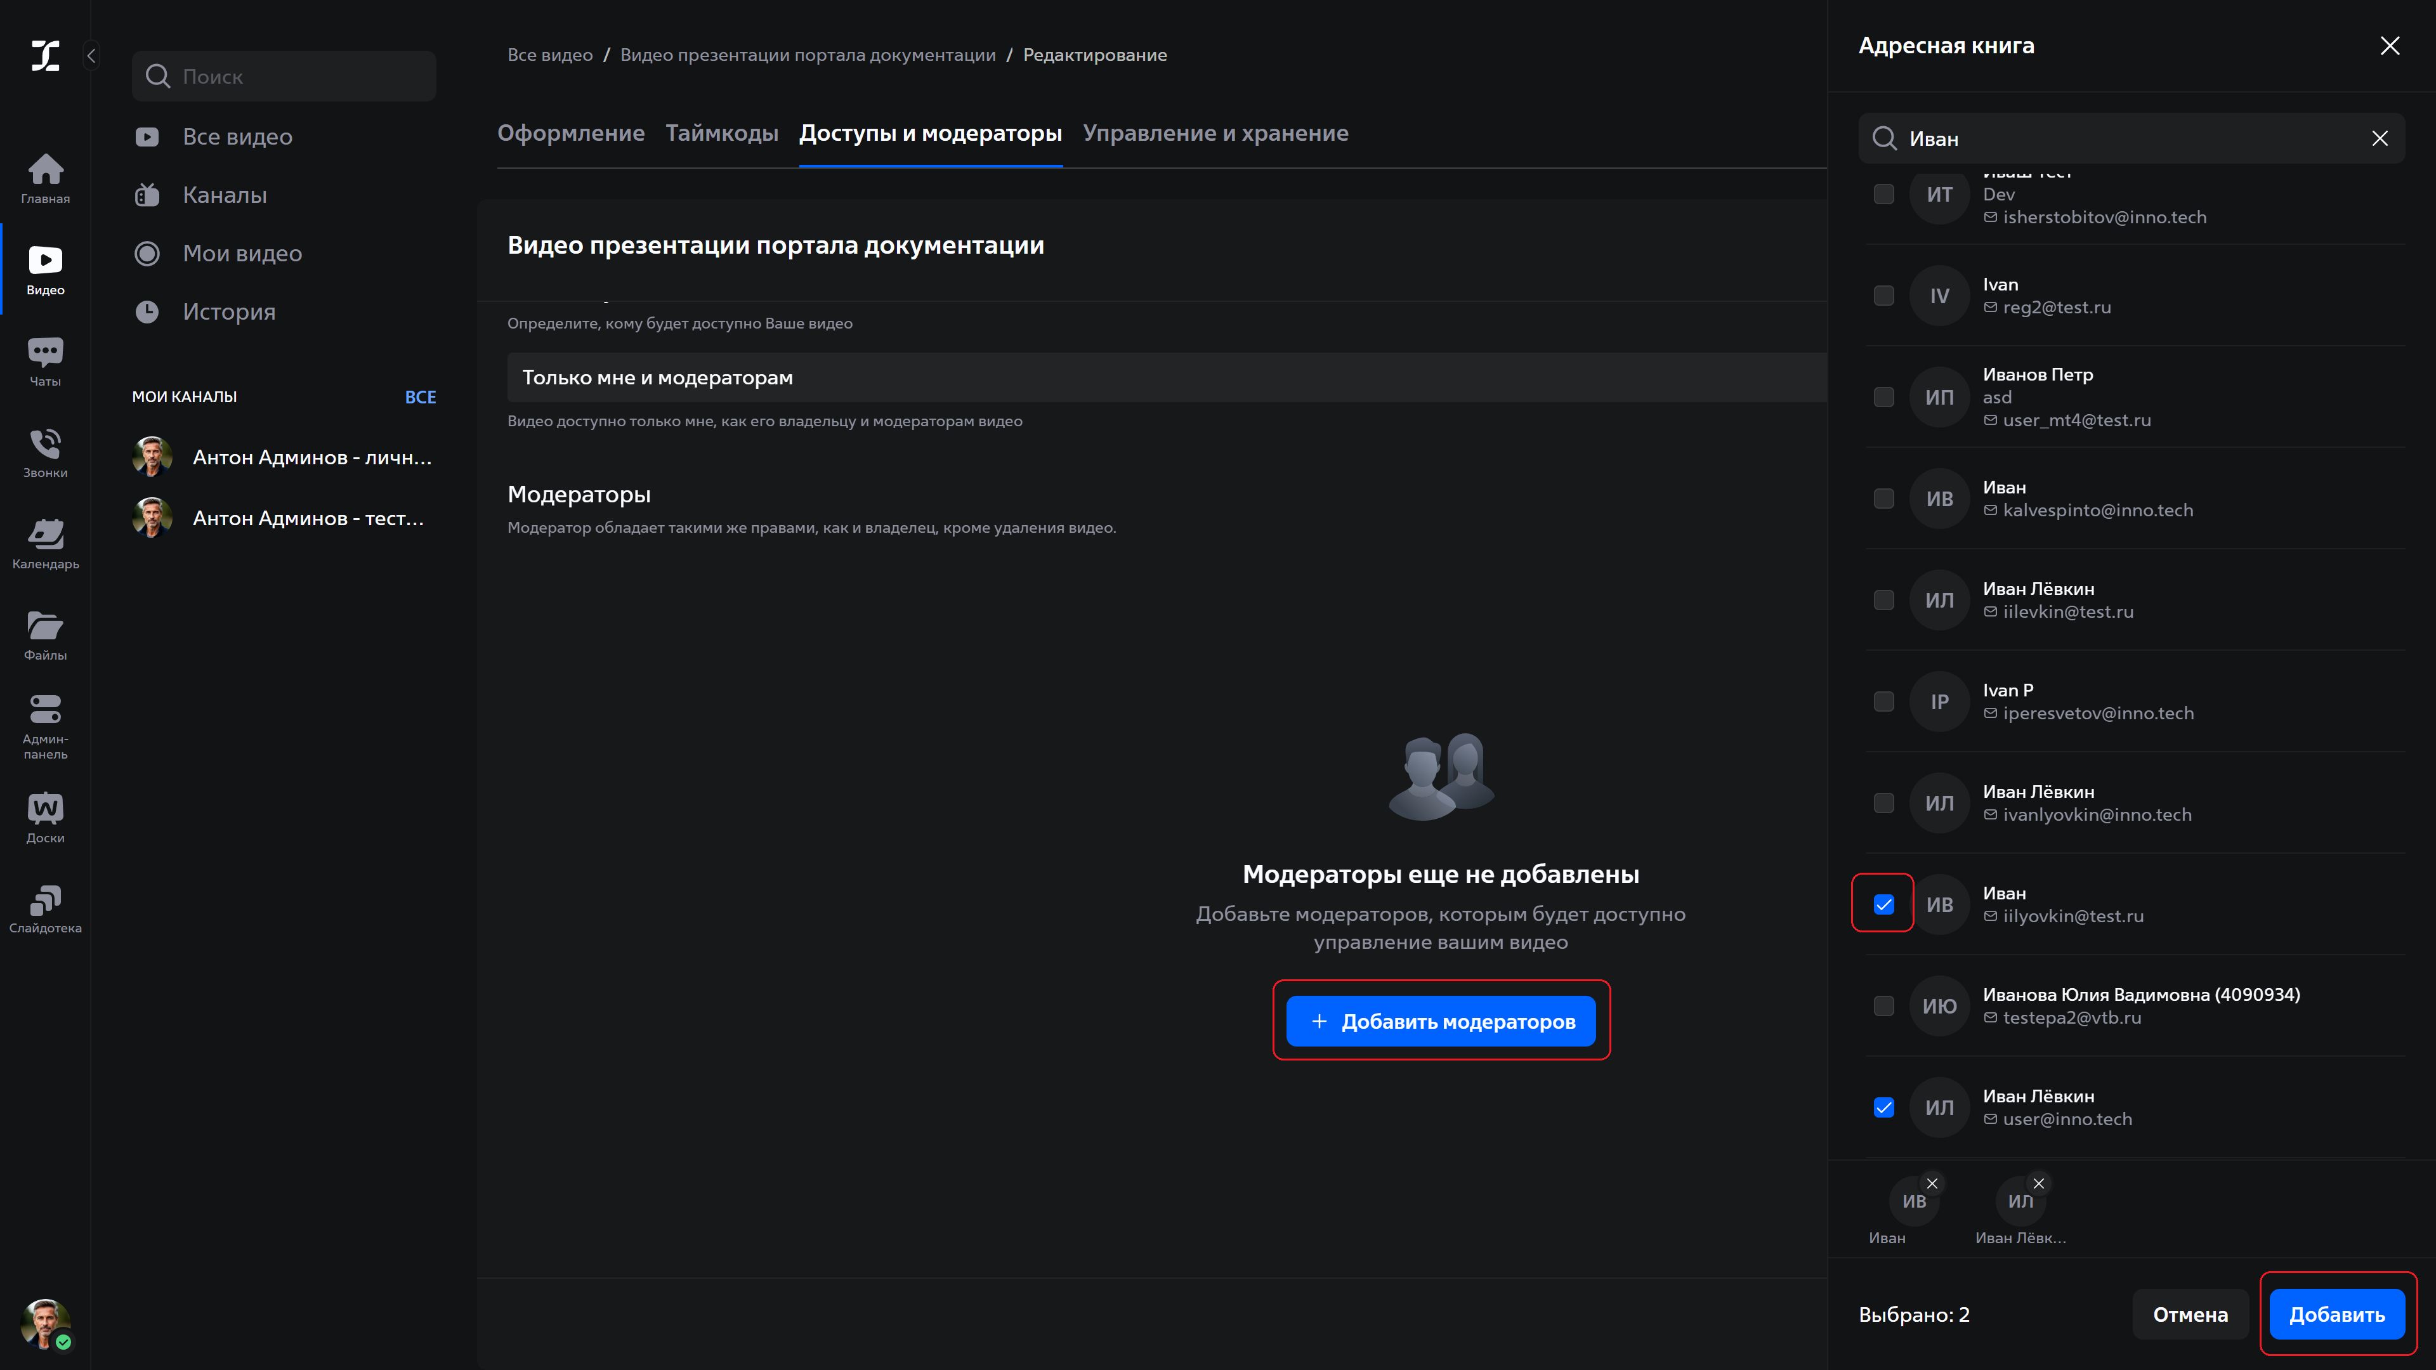Open the Админ-панель section
The image size is (2436, 1370).
pos(44,723)
